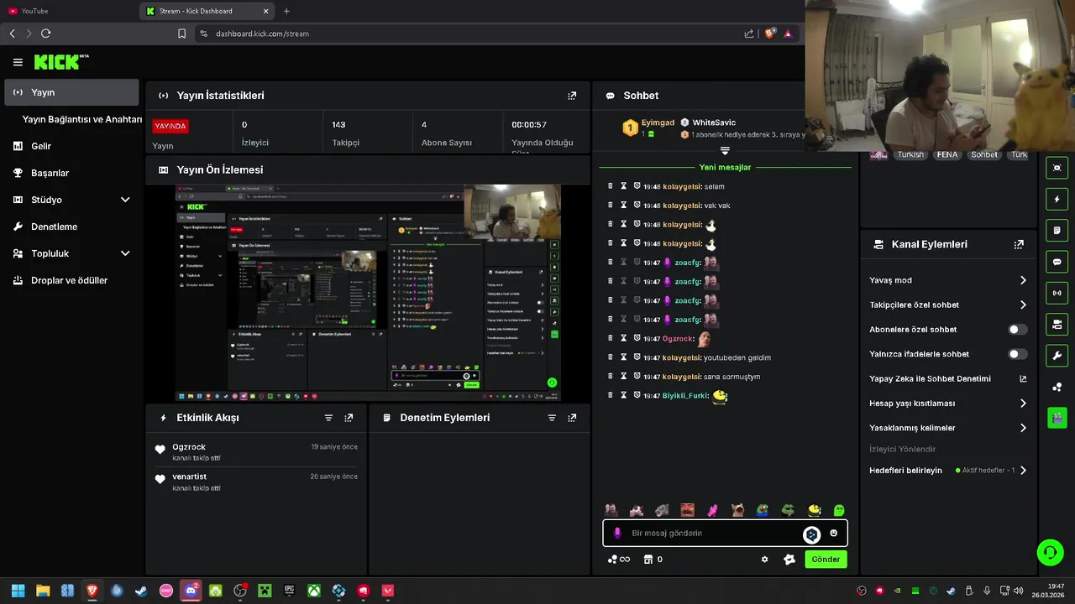Click the star badge icon beside Gönder
The image size is (1075, 604).
point(789,560)
